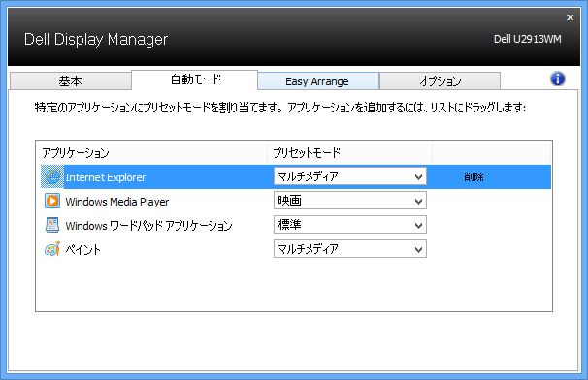Click the Dell Display Manager title
The width and height of the screenshot is (588, 380).
(x=96, y=40)
